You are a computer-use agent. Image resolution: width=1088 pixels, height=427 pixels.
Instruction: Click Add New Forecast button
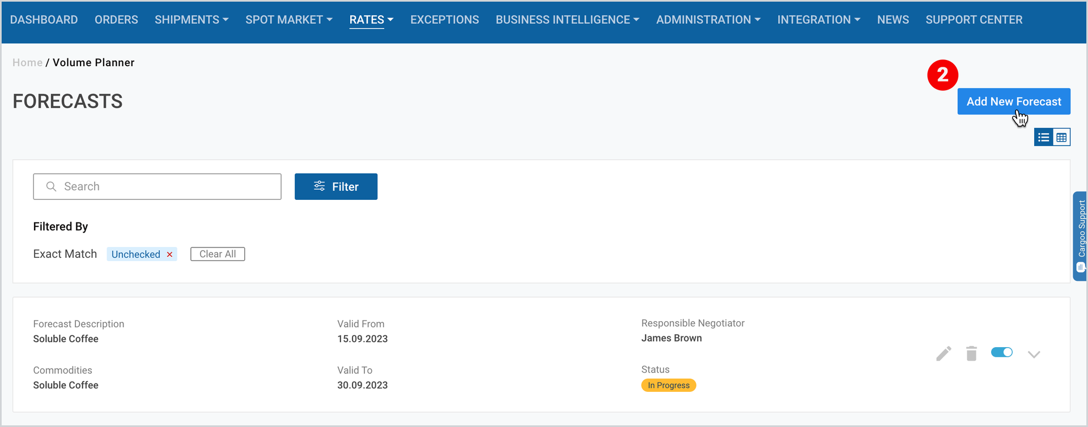(1014, 101)
